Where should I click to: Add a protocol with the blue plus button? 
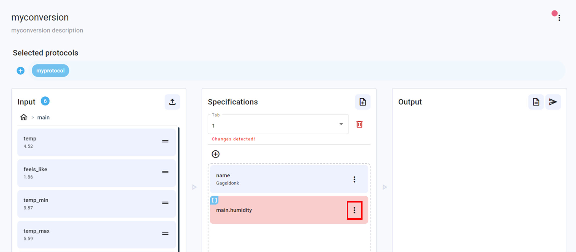tap(20, 70)
